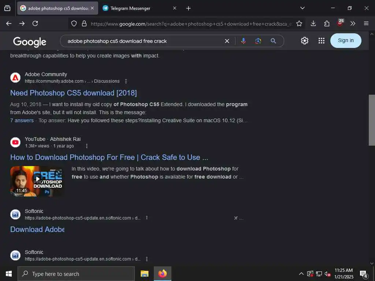Image resolution: width=375 pixels, height=281 pixels.
Task: Show more tools overflow chevron
Action: tap(353, 23)
